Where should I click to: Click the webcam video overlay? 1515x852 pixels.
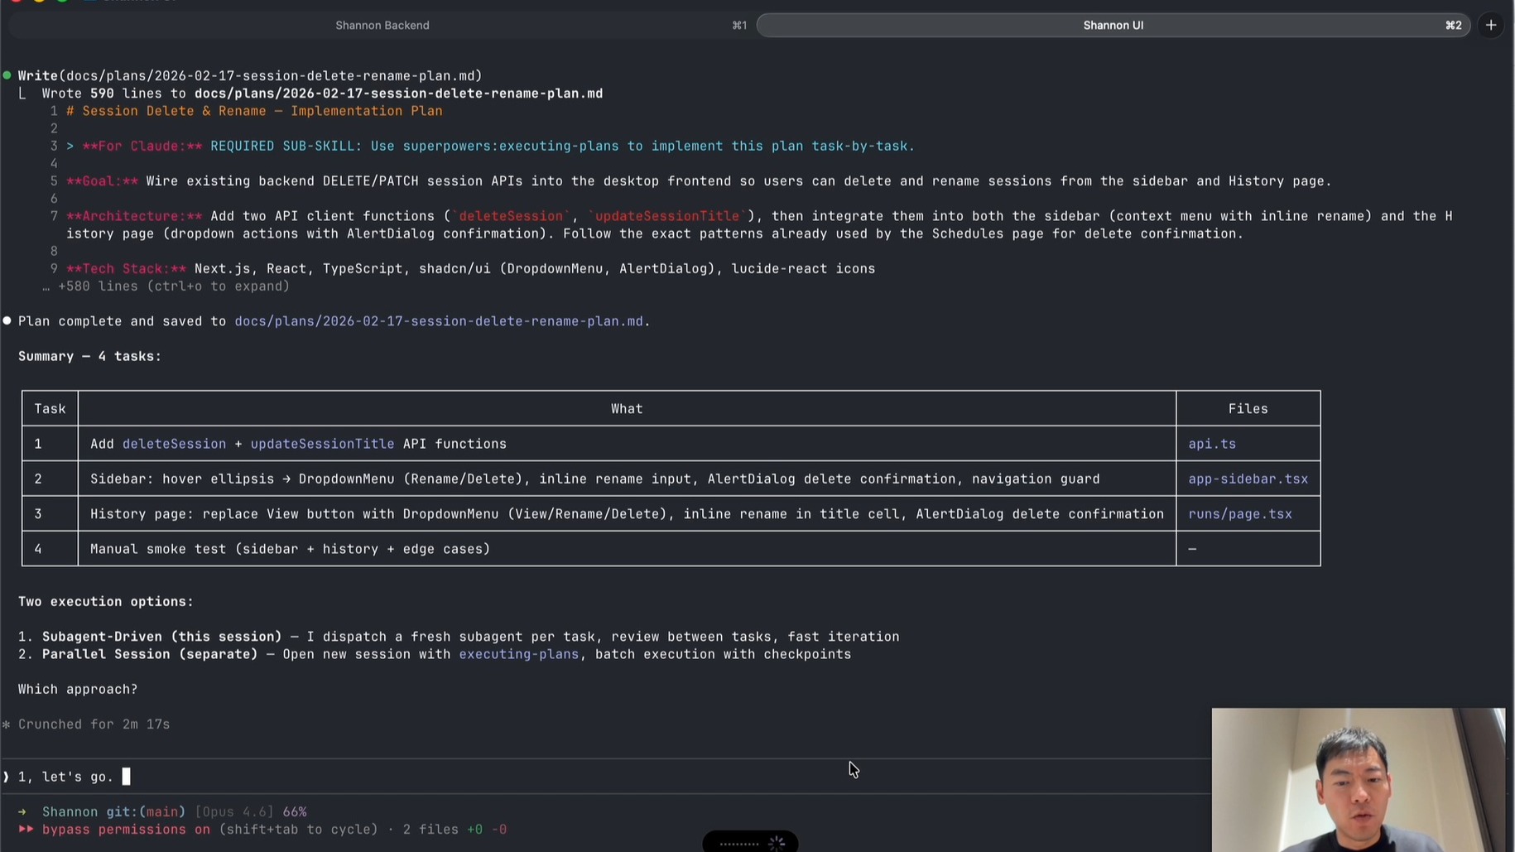[1358, 779]
